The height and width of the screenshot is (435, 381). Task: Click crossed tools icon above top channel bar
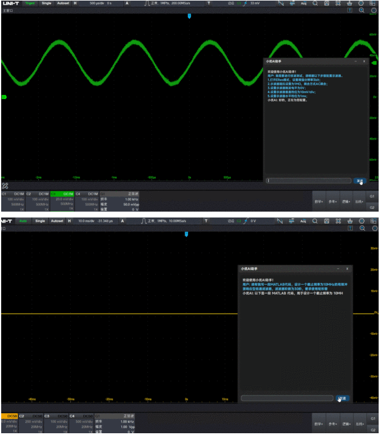pyautogui.click(x=5, y=186)
